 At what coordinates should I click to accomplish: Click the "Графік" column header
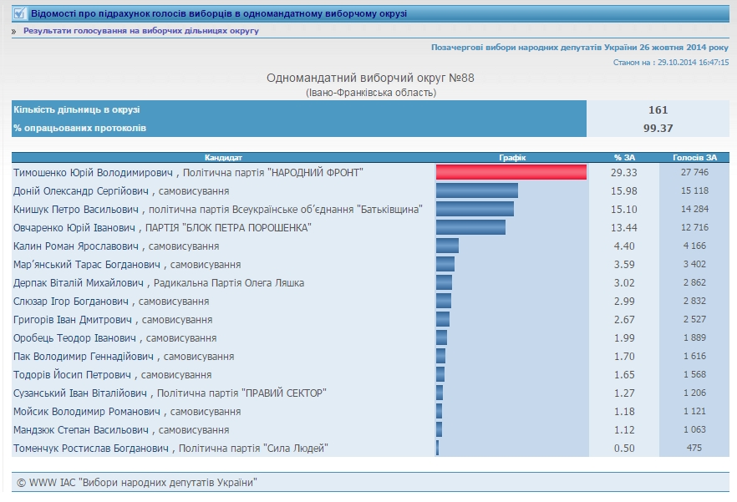(511, 157)
